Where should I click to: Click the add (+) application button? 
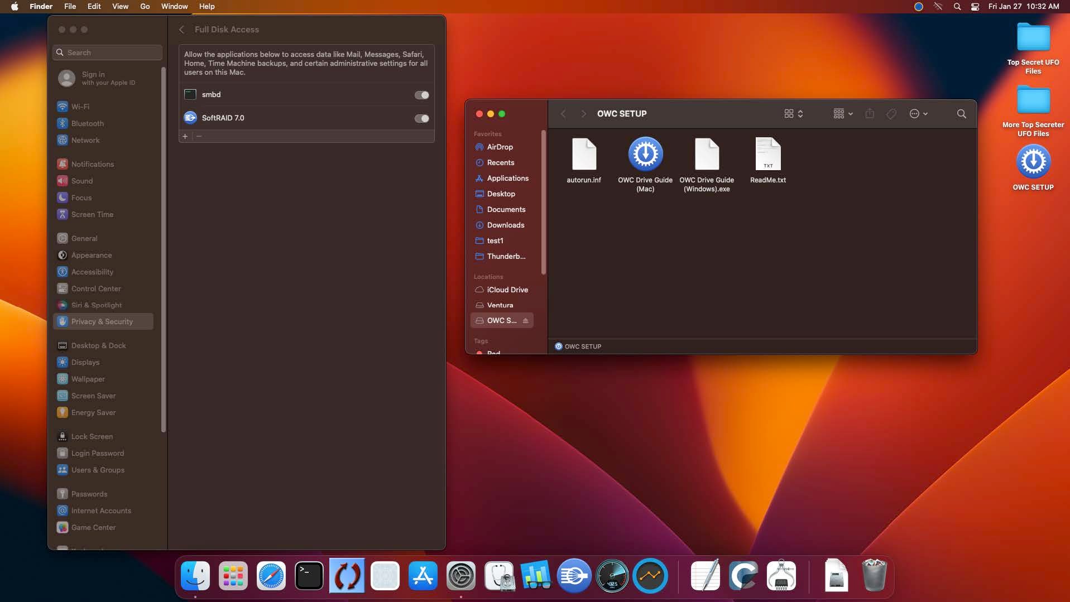click(x=185, y=137)
